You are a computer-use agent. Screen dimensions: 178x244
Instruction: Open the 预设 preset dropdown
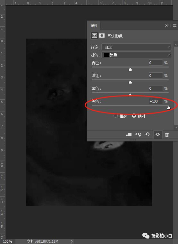tap(136, 47)
